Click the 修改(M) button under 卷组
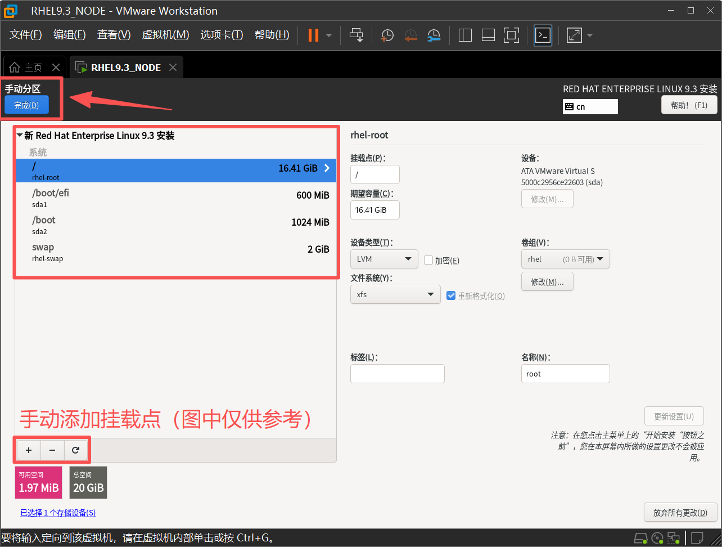The height and width of the screenshot is (547, 722). point(548,282)
